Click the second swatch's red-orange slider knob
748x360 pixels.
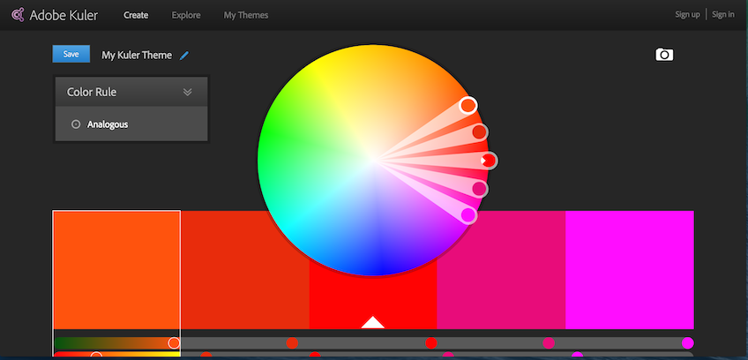(292, 343)
